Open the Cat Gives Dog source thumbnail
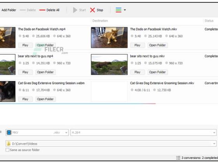This screenshot has height=164, width=218. click(8, 91)
